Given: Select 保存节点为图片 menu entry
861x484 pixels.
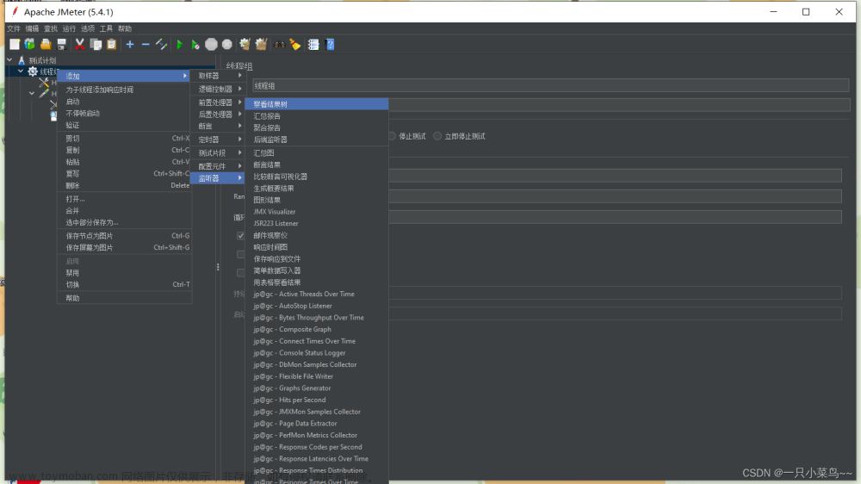Looking at the screenshot, I should point(124,236).
